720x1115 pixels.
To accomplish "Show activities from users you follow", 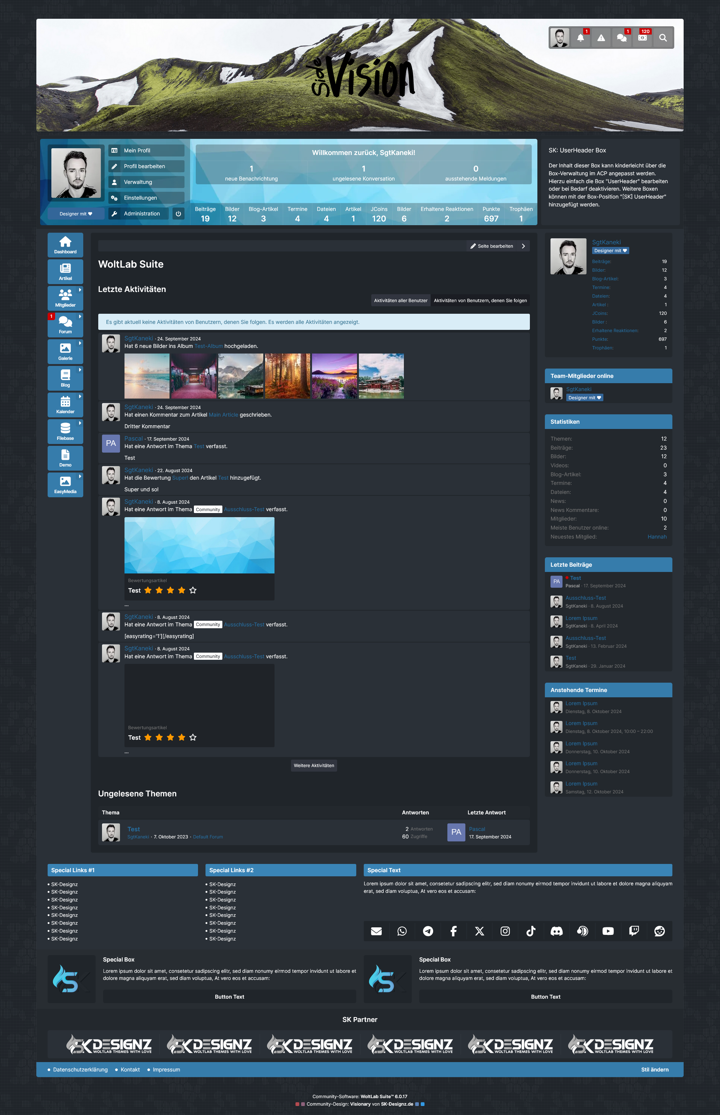I will tap(480, 300).
